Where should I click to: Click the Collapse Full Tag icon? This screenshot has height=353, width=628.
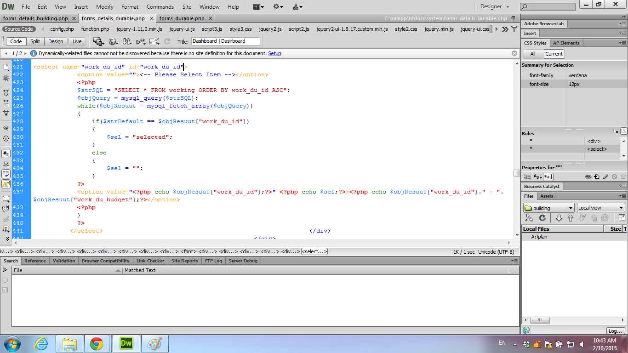click(6, 93)
